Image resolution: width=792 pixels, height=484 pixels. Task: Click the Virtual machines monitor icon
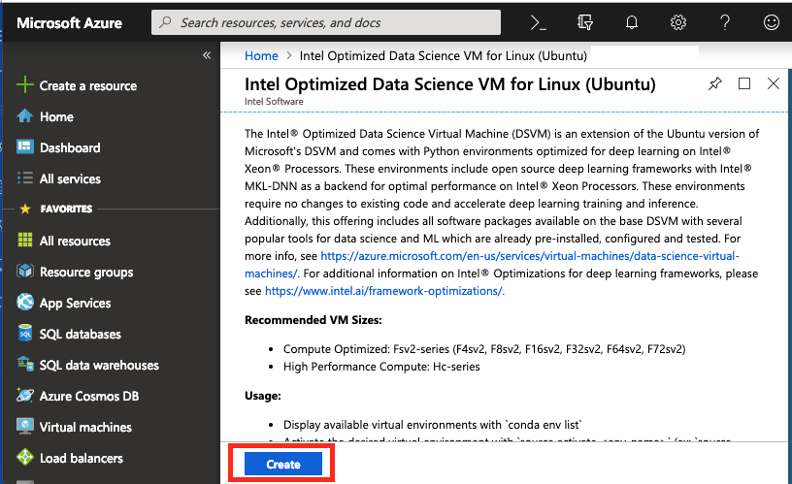click(x=25, y=426)
